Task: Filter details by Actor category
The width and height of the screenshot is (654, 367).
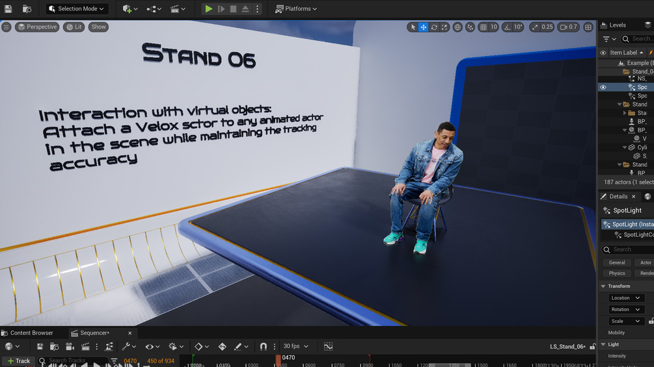Action: coord(646,262)
